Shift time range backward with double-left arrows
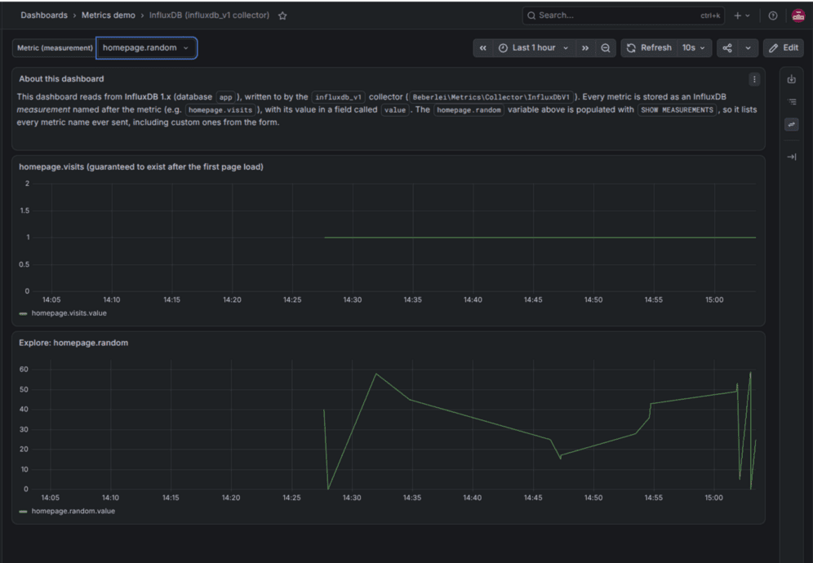 482,47
